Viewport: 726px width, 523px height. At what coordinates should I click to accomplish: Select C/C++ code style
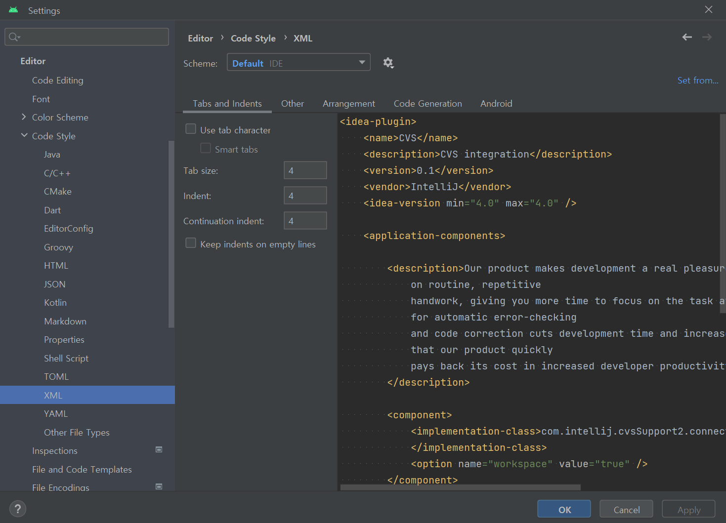pos(57,173)
